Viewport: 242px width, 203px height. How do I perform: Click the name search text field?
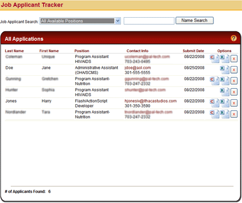(x=149, y=21)
